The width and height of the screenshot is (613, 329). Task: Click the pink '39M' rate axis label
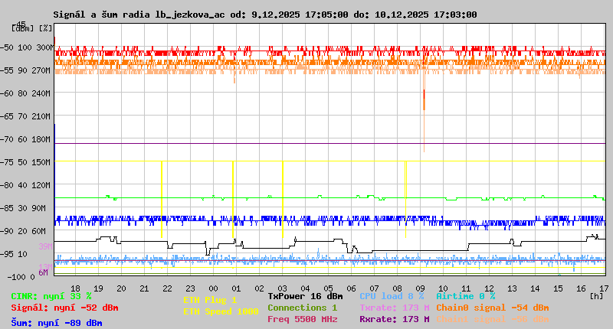[45, 246]
